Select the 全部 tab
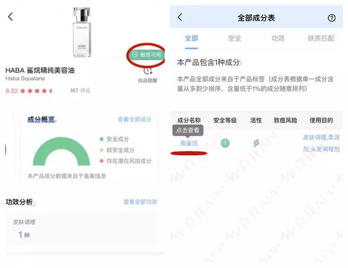 191,38
